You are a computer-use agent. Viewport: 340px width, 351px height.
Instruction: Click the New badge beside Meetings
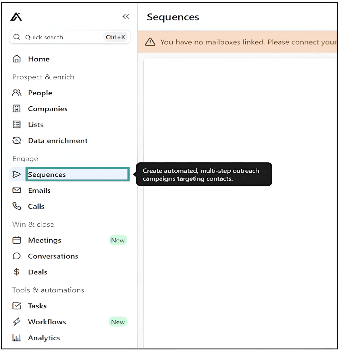[118, 240]
